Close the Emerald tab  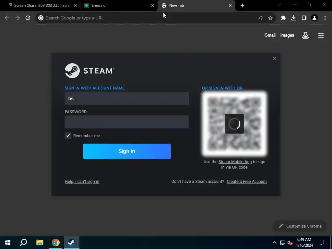point(153,6)
